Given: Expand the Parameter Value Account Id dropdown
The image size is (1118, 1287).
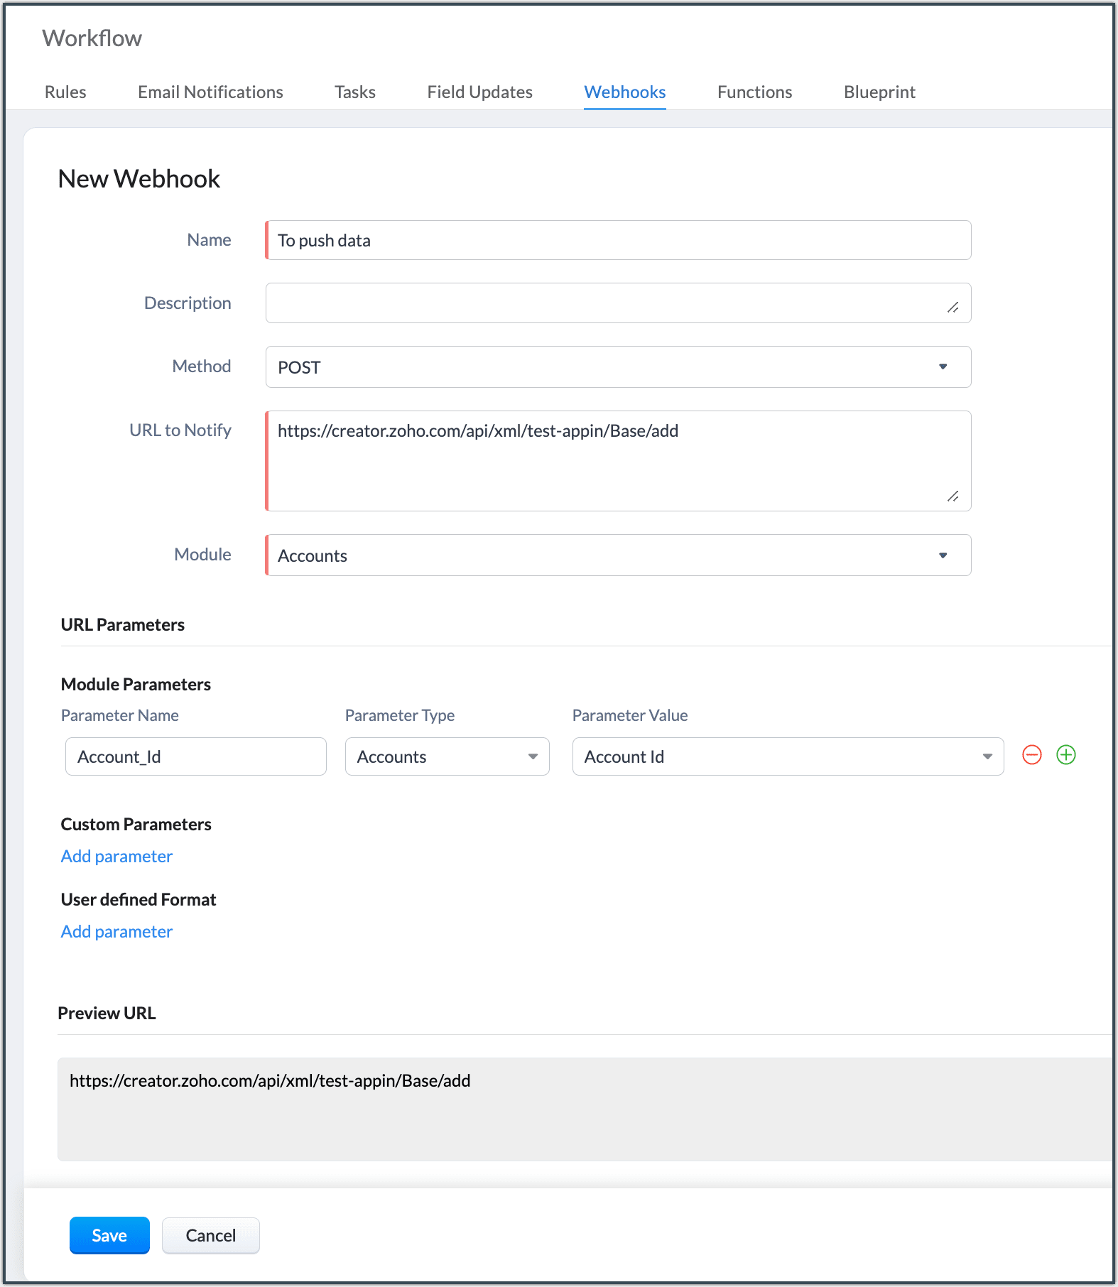Looking at the screenshot, I should pyautogui.click(x=787, y=757).
